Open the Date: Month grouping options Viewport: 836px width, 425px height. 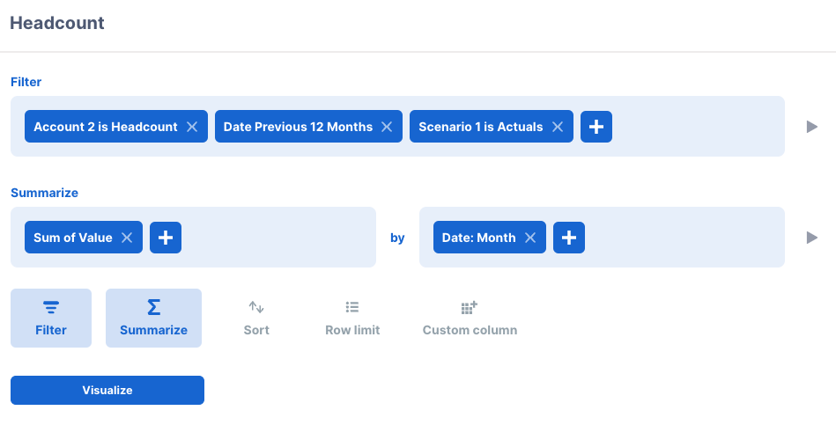click(478, 238)
